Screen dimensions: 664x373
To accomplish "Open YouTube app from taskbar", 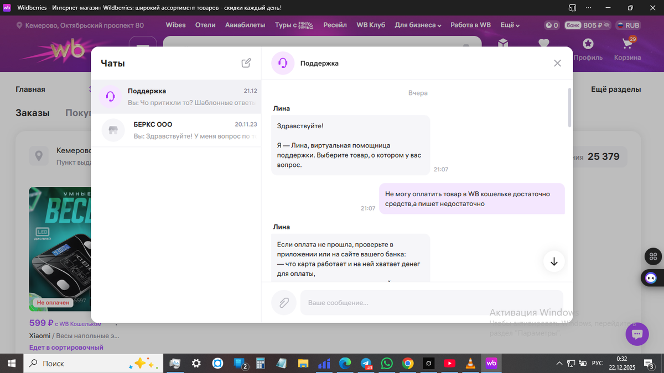I will click(x=449, y=363).
